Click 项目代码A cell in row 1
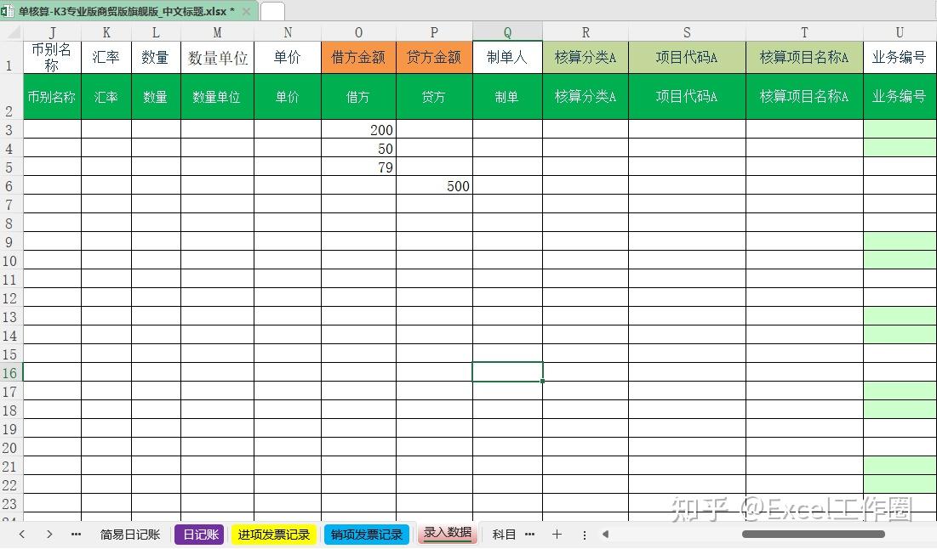Viewport: 937px width, 549px height. [x=687, y=57]
